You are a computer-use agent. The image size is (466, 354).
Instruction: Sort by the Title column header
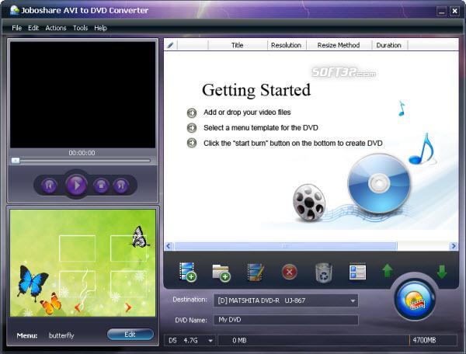pyautogui.click(x=238, y=45)
